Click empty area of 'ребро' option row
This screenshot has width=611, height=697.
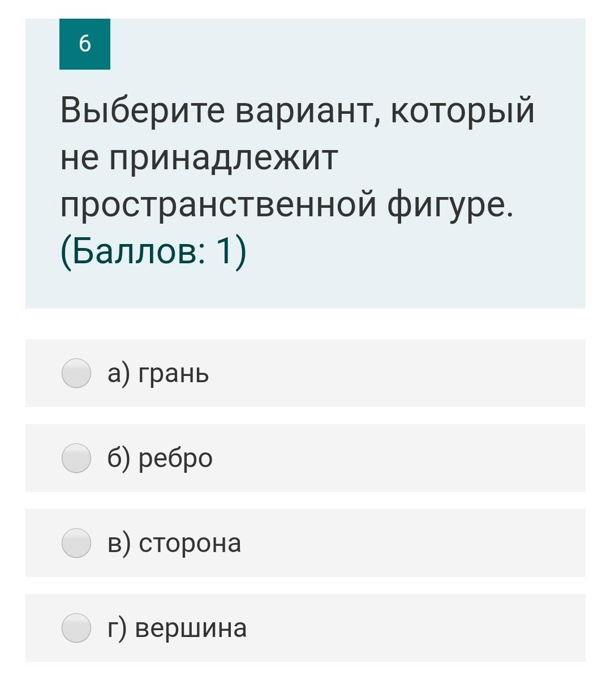point(396,458)
